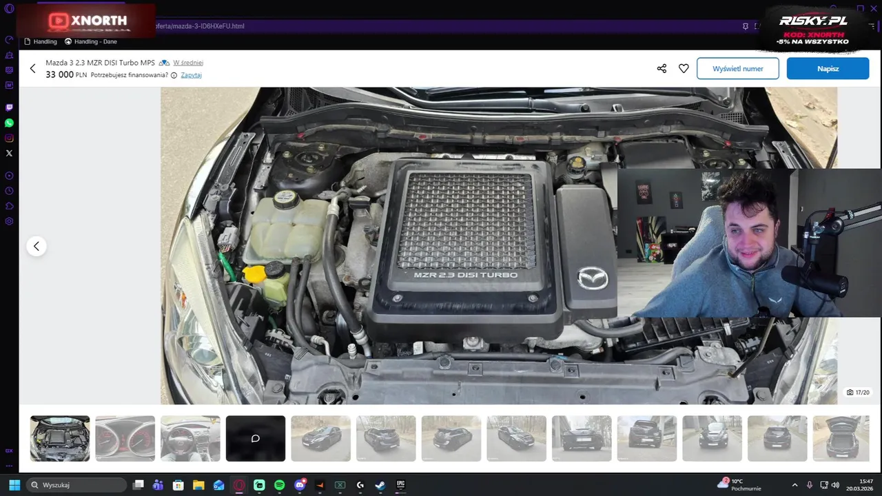Open the Player icon in Opera sidebar
The image size is (882, 496).
point(9,176)
